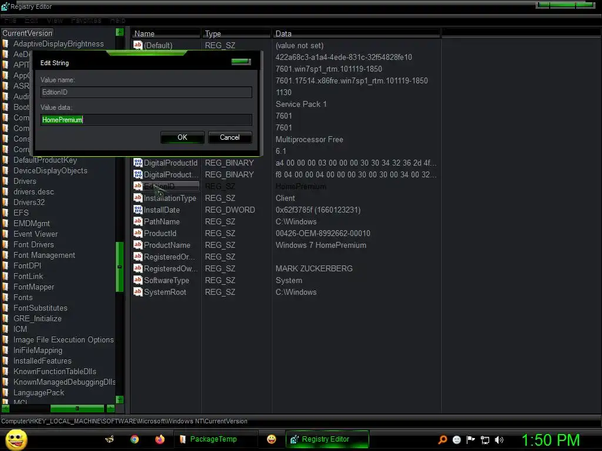Select the DeviceDisplayObjects key
Viewport: 602px width, 451px height.
click(51, 170)
